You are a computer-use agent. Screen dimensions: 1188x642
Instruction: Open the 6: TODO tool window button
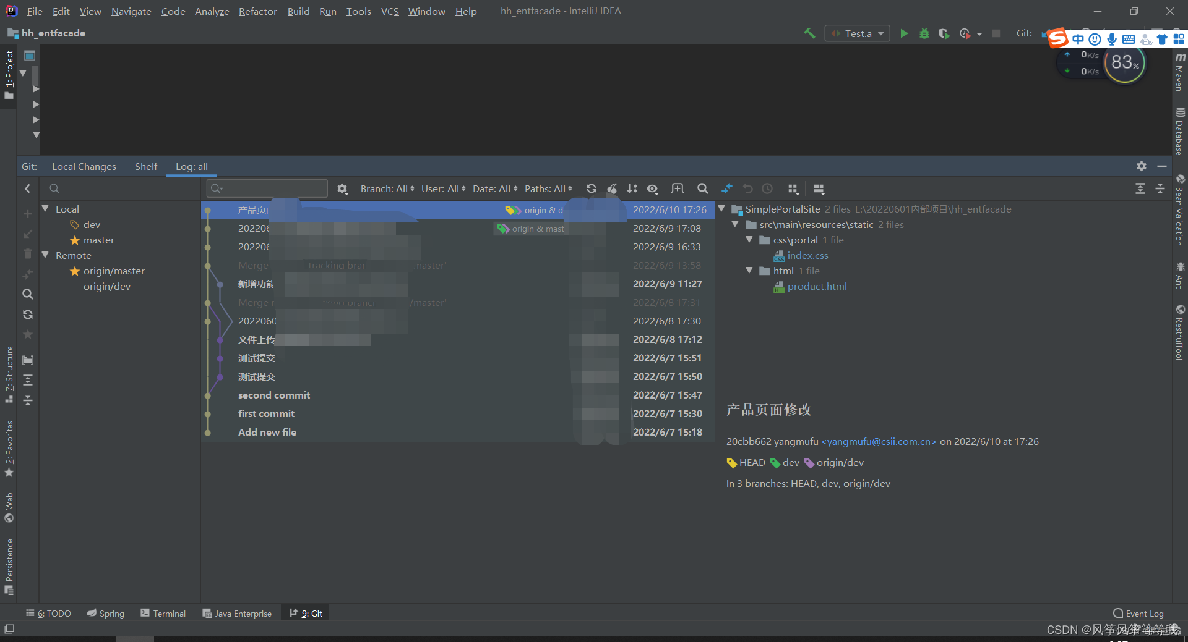(48, 614)
